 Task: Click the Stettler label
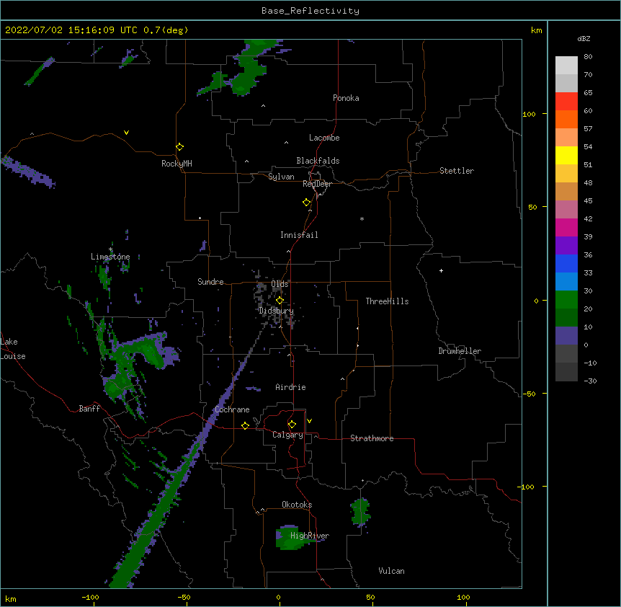[x=457, y=171]
